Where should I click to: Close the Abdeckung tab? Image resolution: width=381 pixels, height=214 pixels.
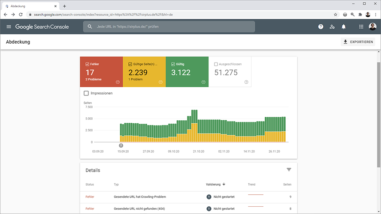pyautogui.click(x=55, y=6)
